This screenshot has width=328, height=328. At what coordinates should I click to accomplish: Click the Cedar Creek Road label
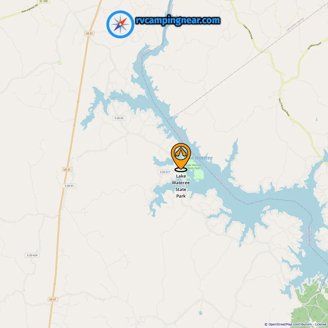point(248,32)
